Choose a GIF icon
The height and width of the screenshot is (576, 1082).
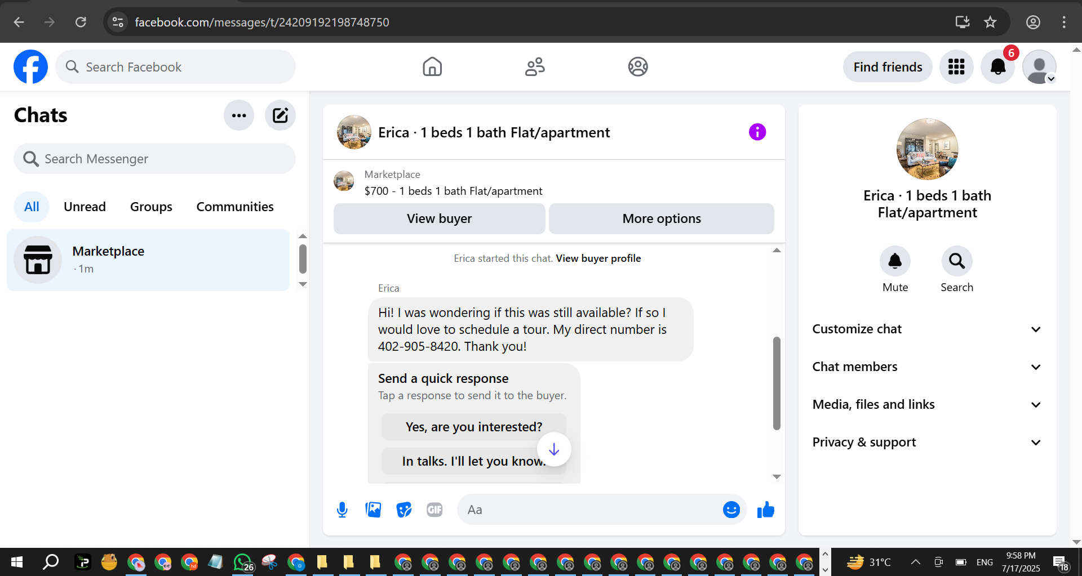434,510
